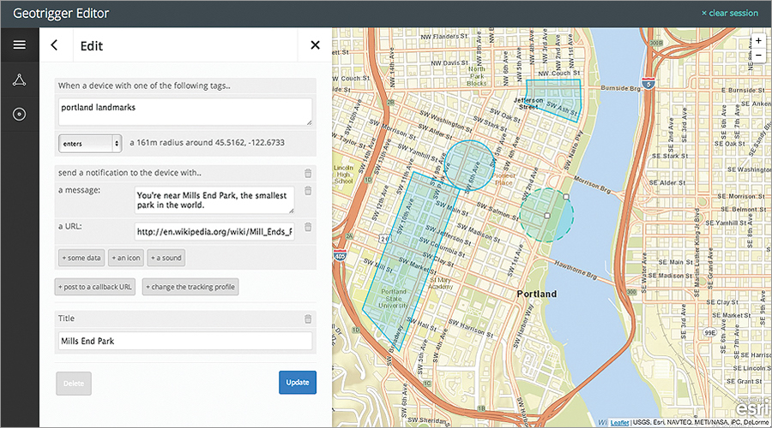Screen dimensions: 772x428
Task: Go back using the left chevron
Action: pos(55,45)
